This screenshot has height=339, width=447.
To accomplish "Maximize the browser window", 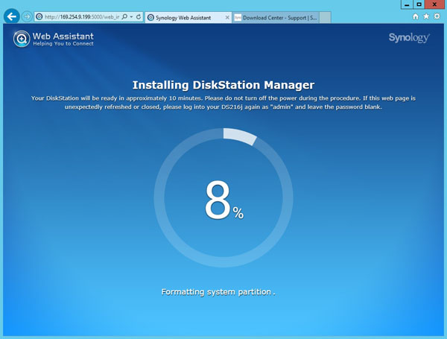I will coord(419,4).
